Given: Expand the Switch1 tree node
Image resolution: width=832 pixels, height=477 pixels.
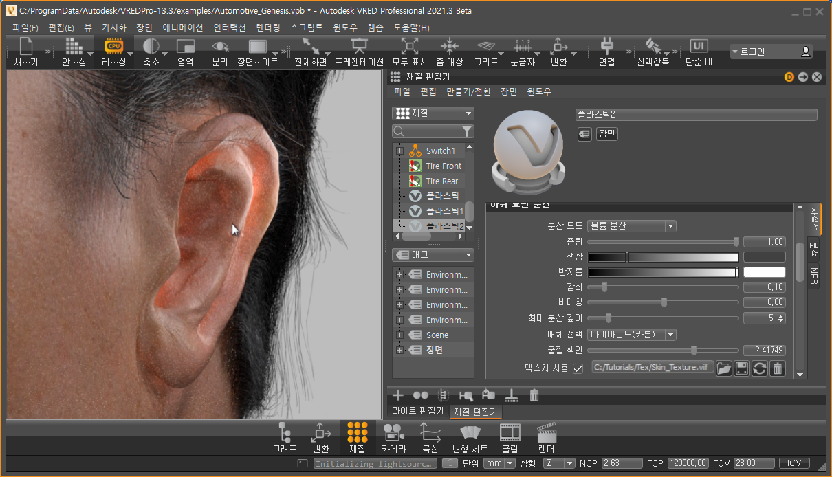Looking at the screenshot, I should [399, 151].
